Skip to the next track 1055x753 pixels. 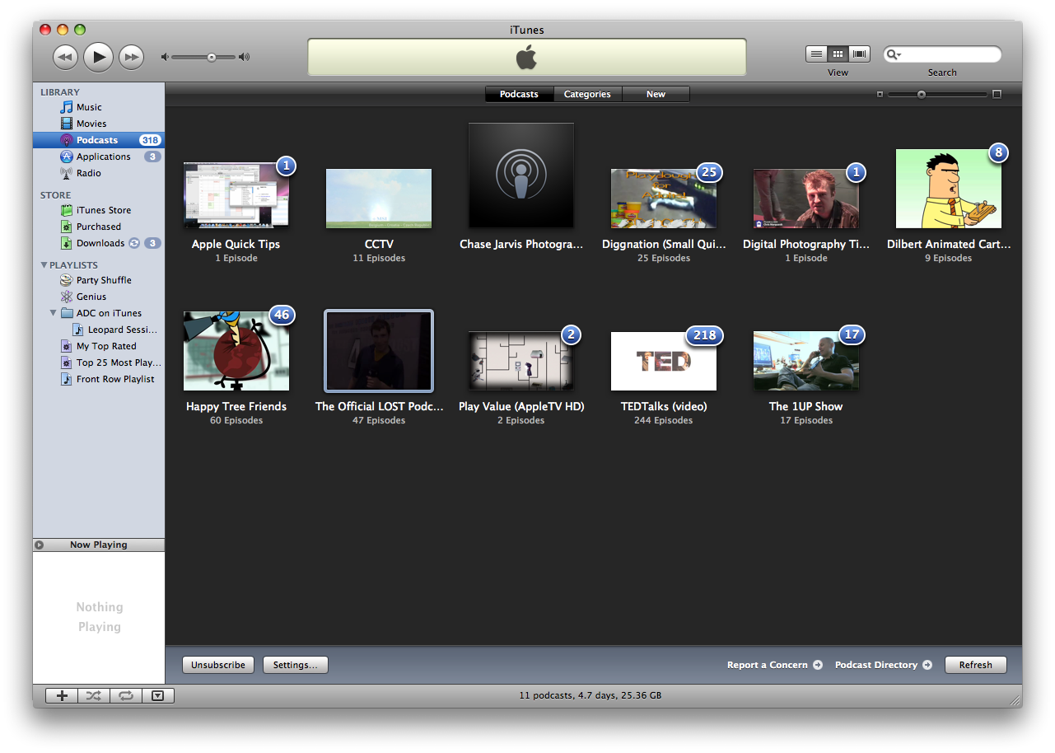(131, 57)
